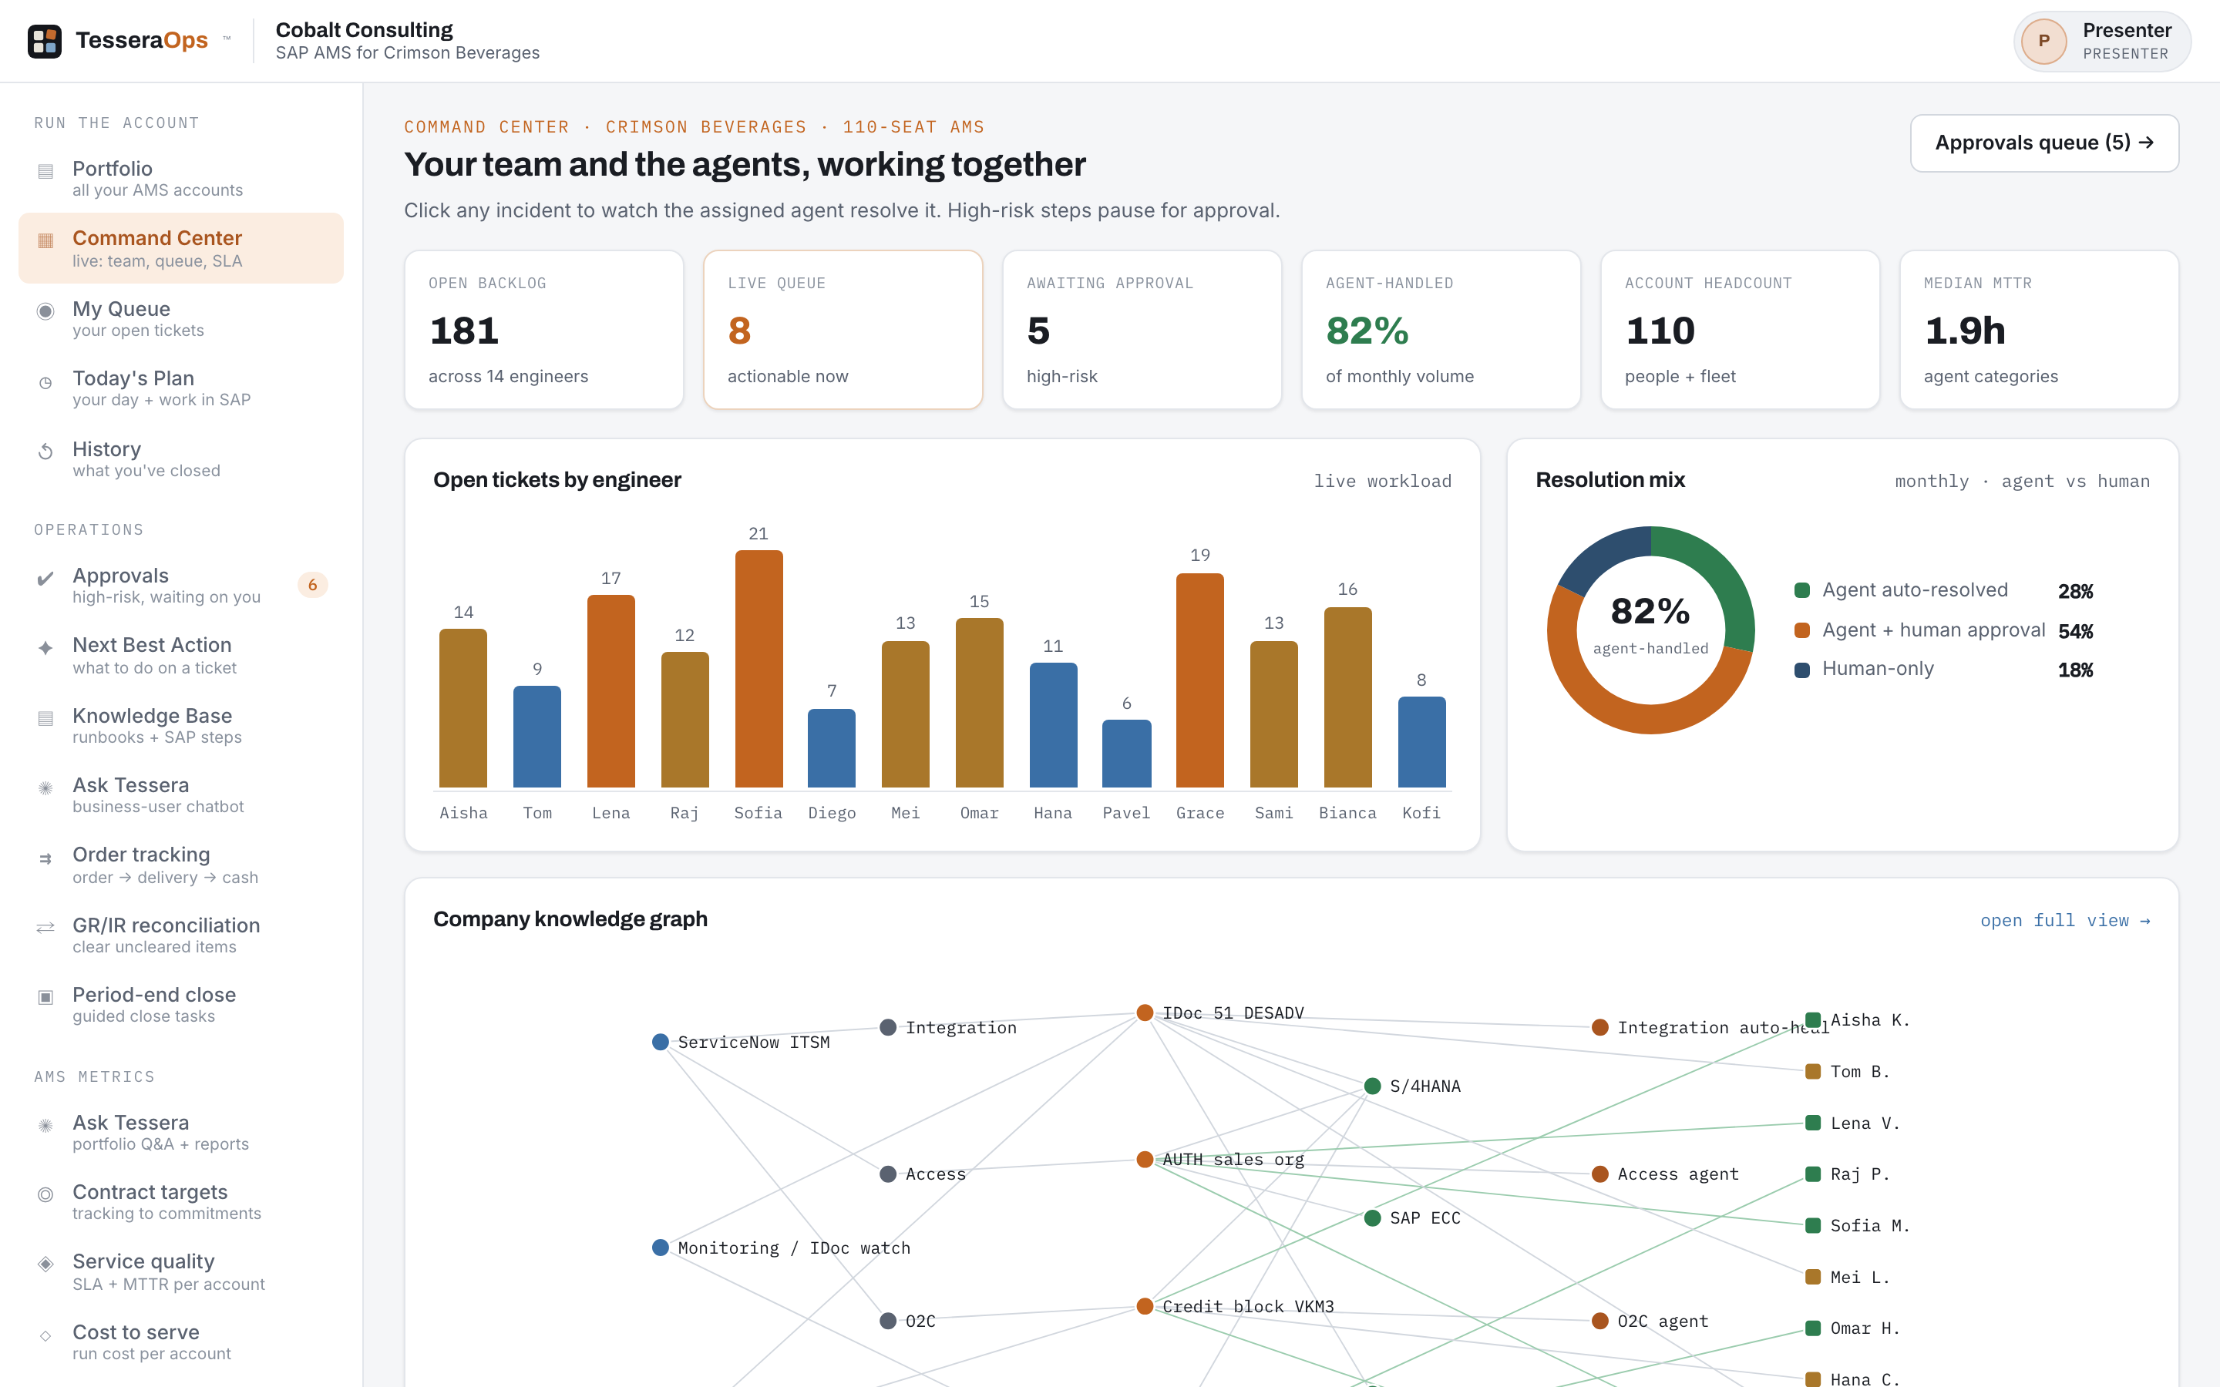Image resolution: width=2220 pixels, height=1387 pixels.
Task: Open Knowledge Base runbooks page
Action: coord(180,726)
